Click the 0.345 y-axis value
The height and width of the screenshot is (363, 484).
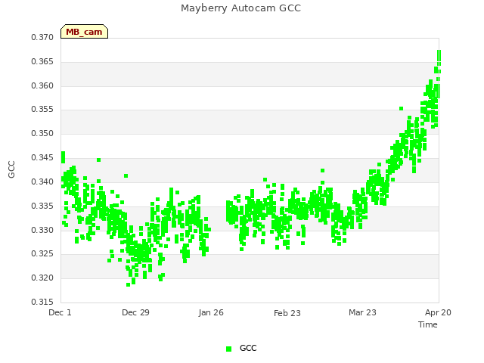42,158
